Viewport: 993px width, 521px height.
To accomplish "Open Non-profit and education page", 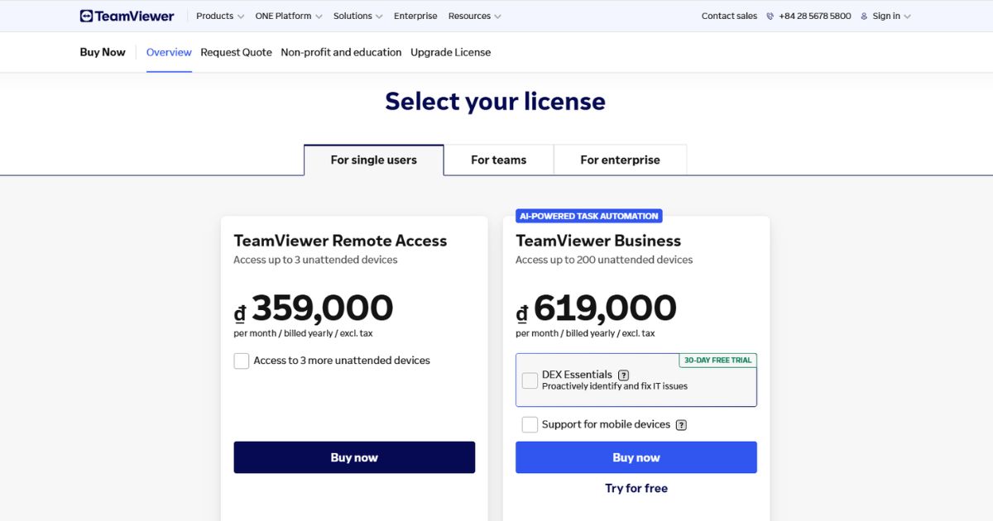I will pos(341,52).
